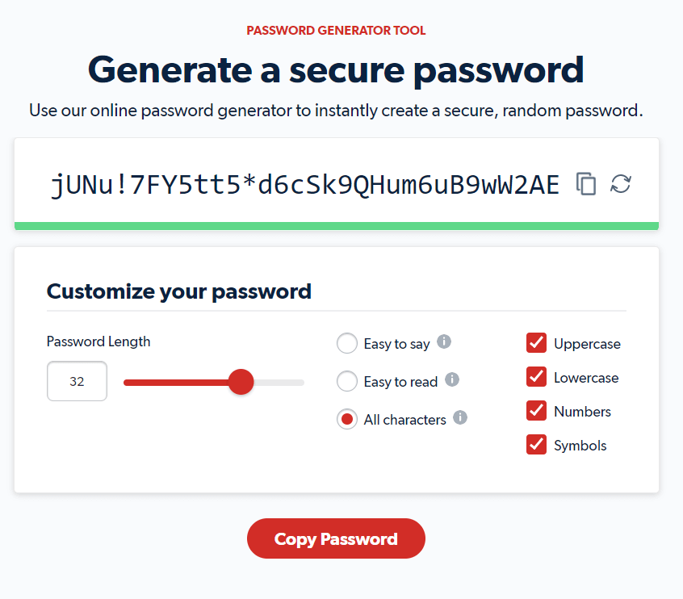The height and width of the screenshot is (599, 683).
Task: Select the All characters option
Action: coord(347,419)
